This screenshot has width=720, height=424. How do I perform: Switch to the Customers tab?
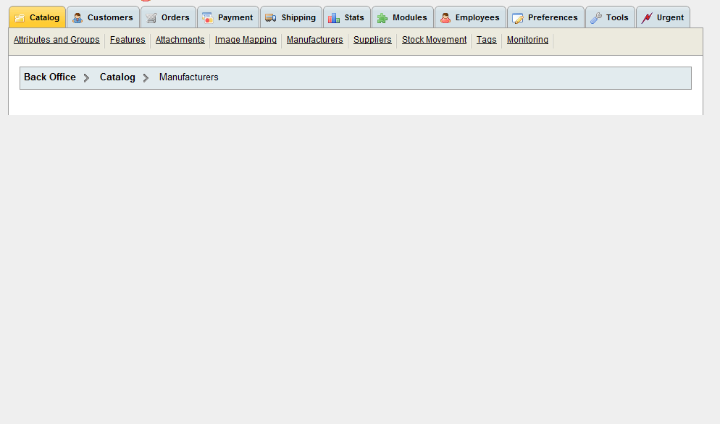coord(104,17)
